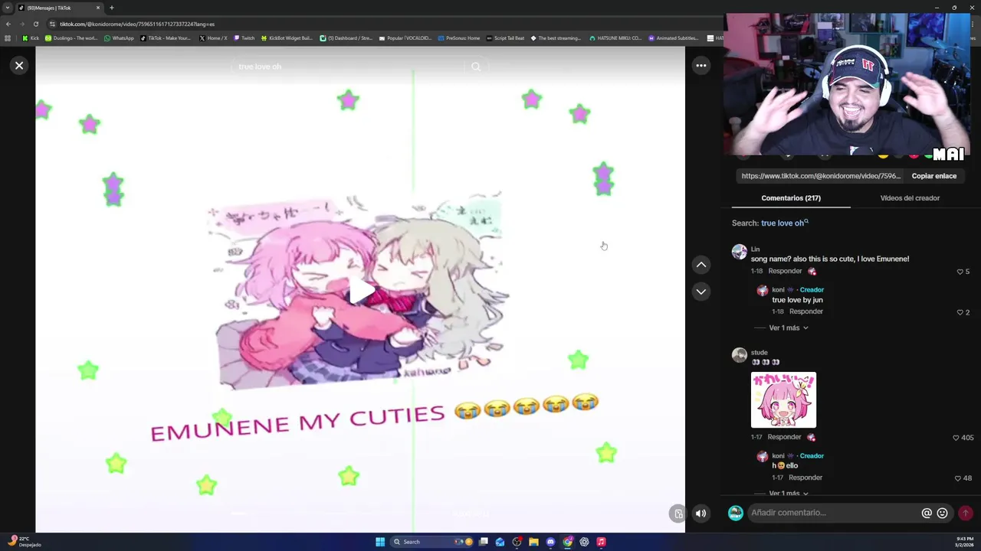Open the Script Tail Beat bookmark

click(506, 38)
